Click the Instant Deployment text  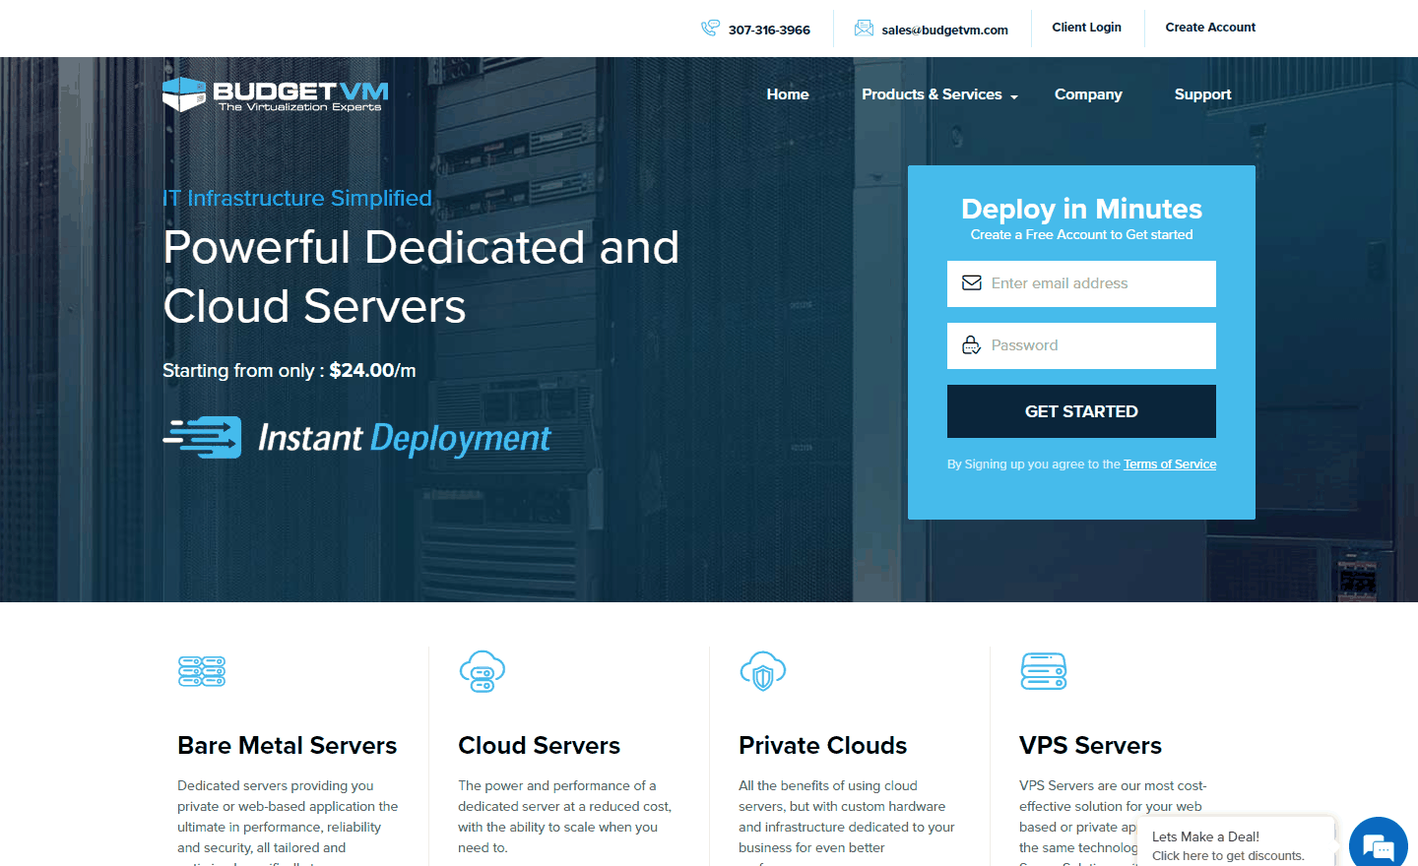coord(405,438)
